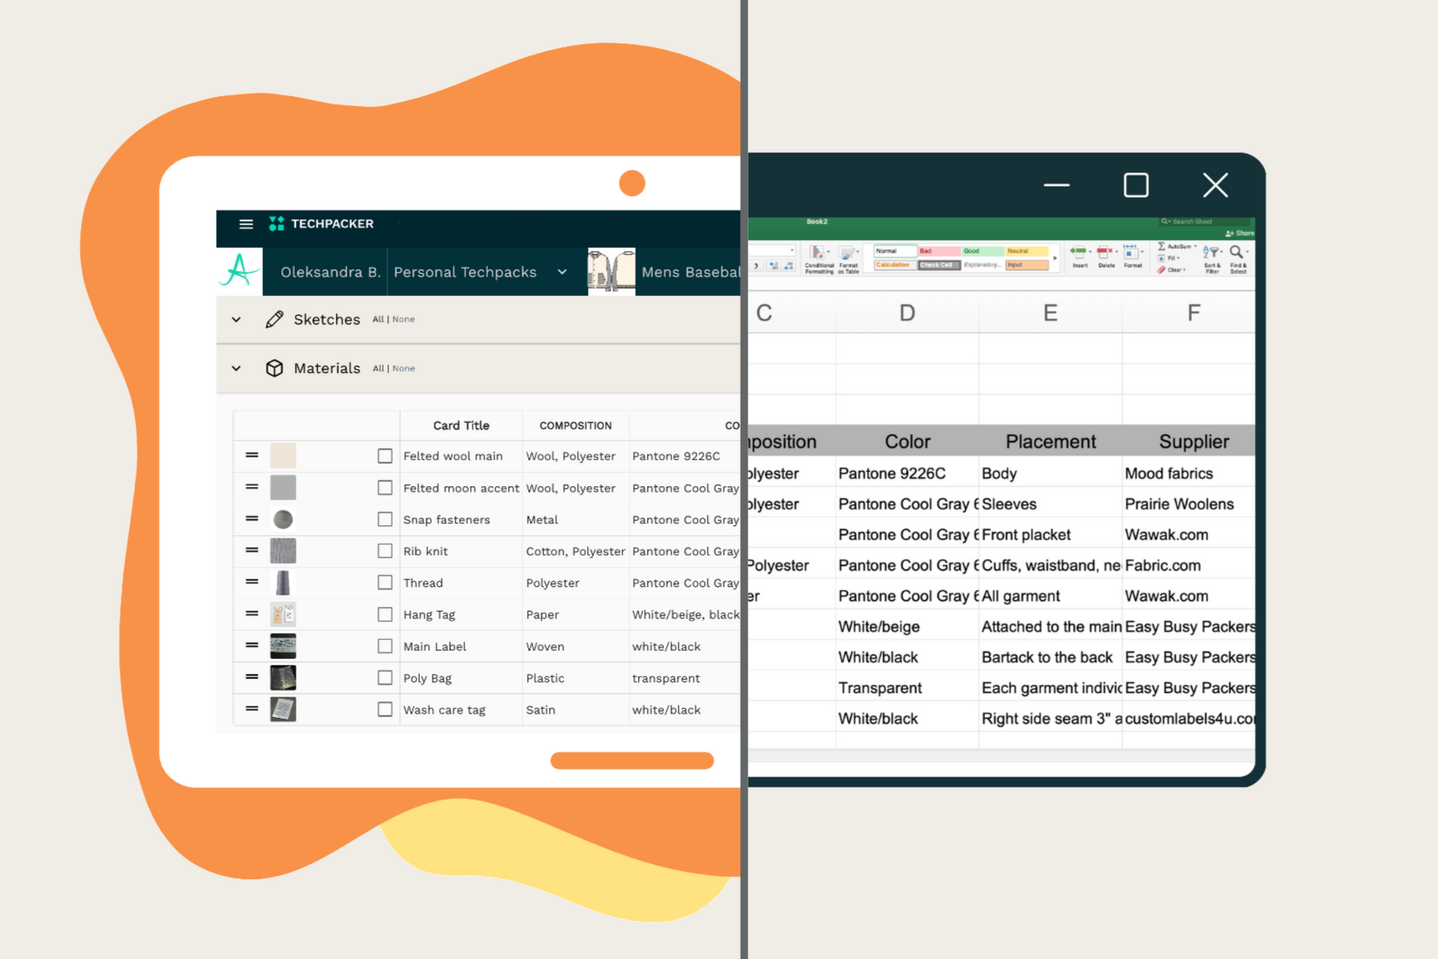Open the Insert dropdown arrow in Excel
Screen dimensions: 1438x959
pyautogui.click(x=1090, y=251)
